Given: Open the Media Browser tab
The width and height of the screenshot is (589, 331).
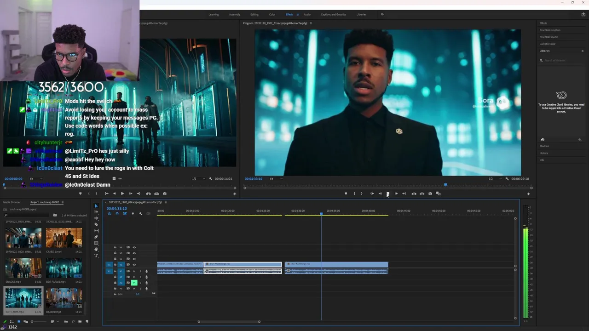Looking at the screenshot, I should pos(12,202).
